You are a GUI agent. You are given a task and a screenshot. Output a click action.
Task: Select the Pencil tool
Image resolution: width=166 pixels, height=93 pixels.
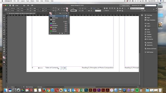(x=4, y=32)
